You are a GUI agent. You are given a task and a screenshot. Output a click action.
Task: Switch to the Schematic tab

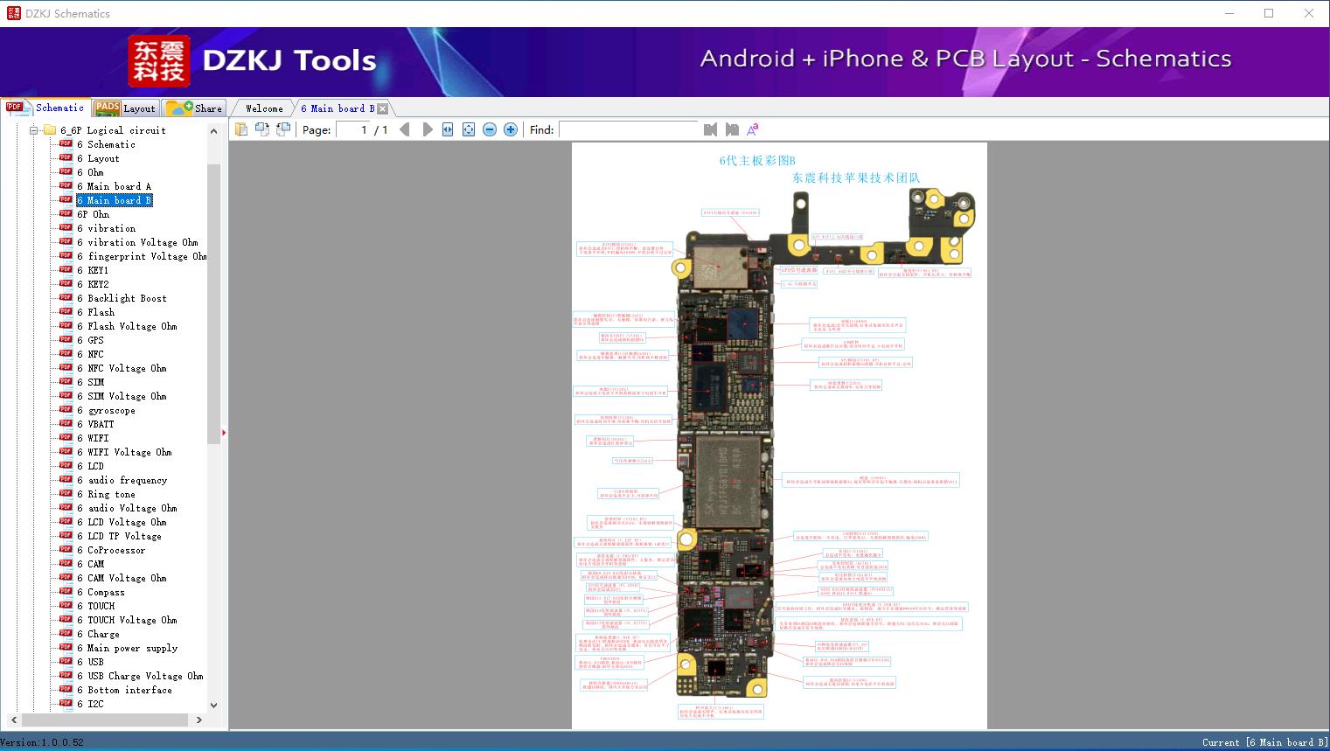tap(45, 108)
